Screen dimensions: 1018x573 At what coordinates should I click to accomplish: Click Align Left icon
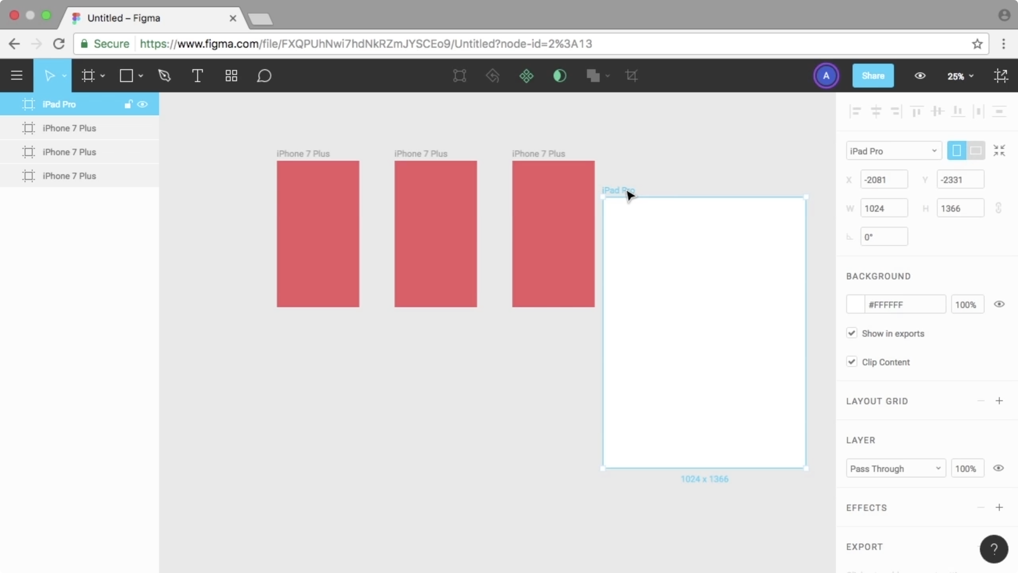[x=855, y=111]
